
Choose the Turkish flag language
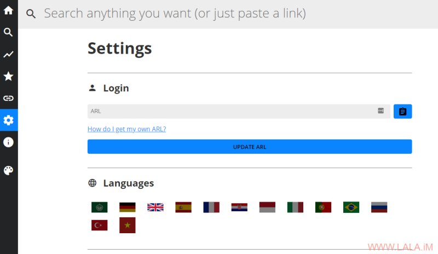pos(100,225)
